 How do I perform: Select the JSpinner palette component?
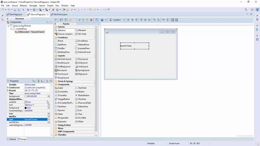point(60,110)
